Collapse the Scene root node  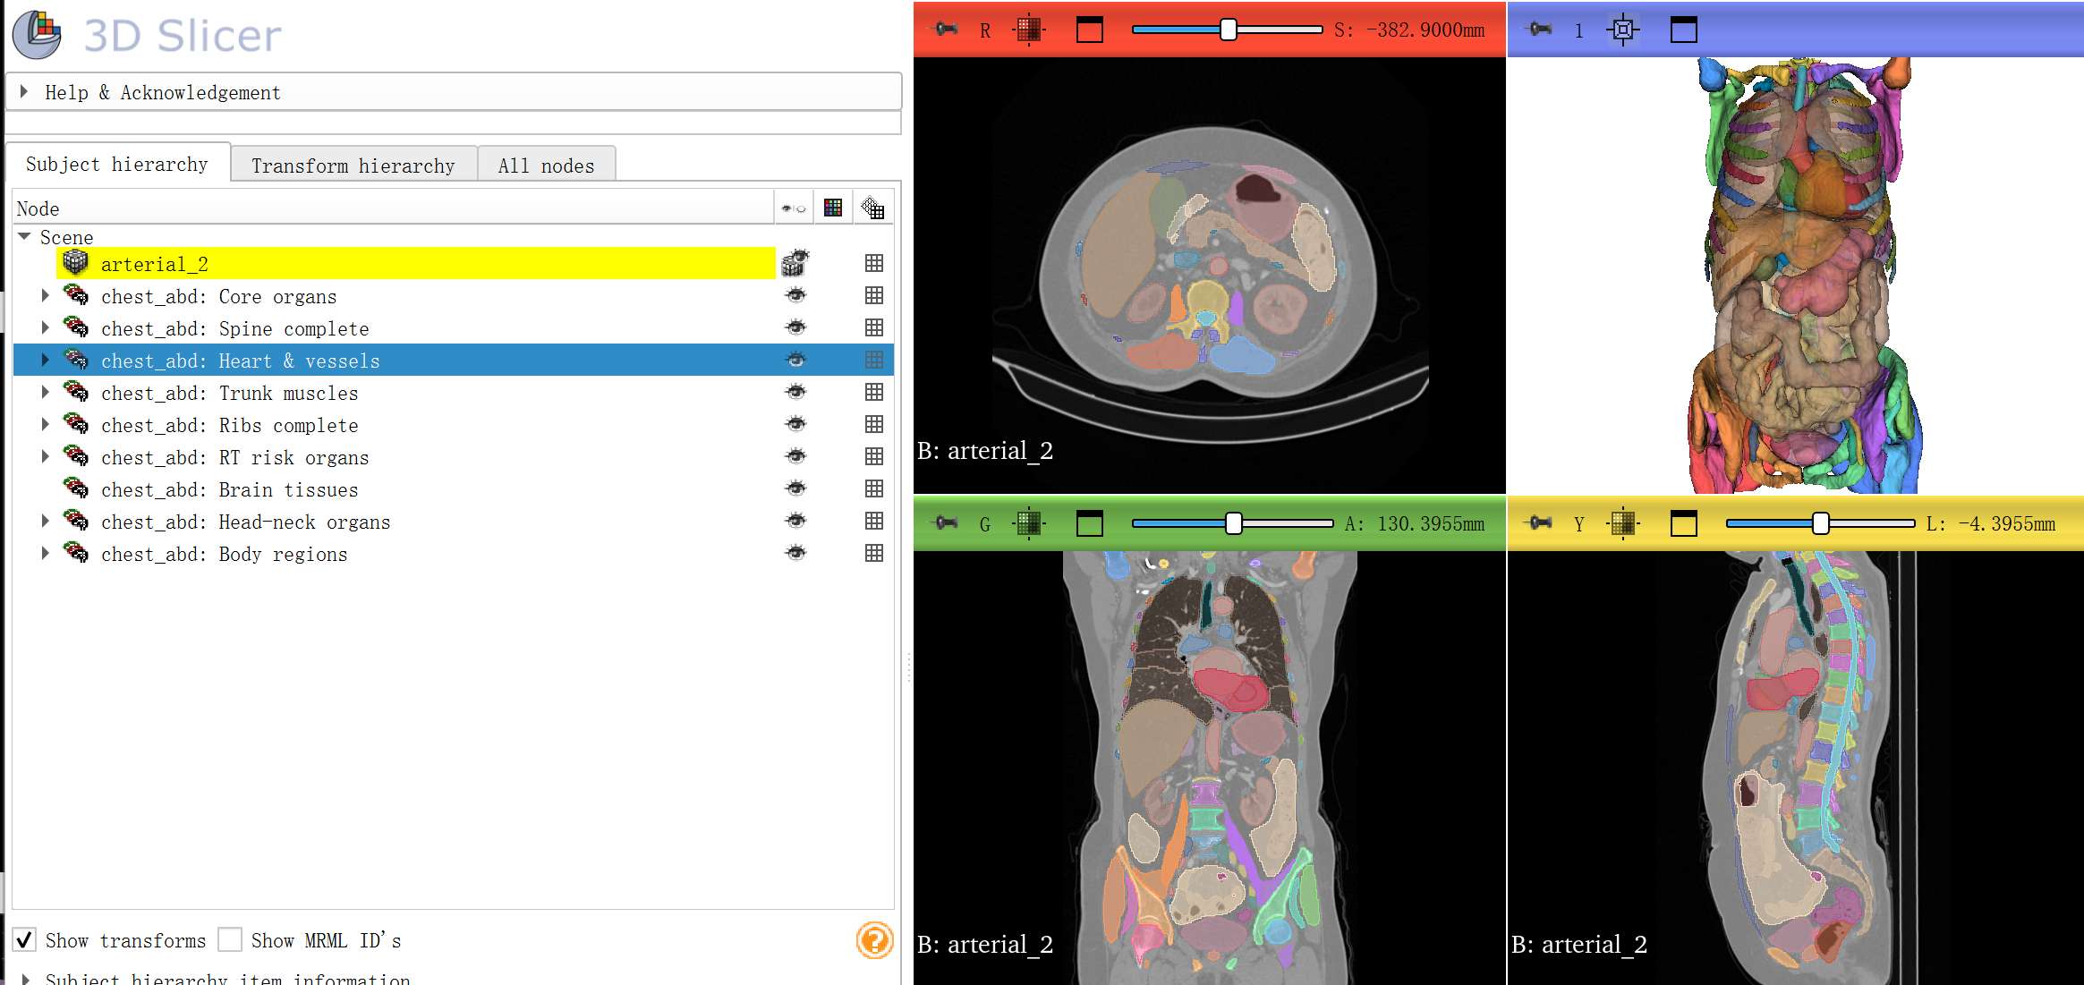pyautogui.click(x=25, y=237)
